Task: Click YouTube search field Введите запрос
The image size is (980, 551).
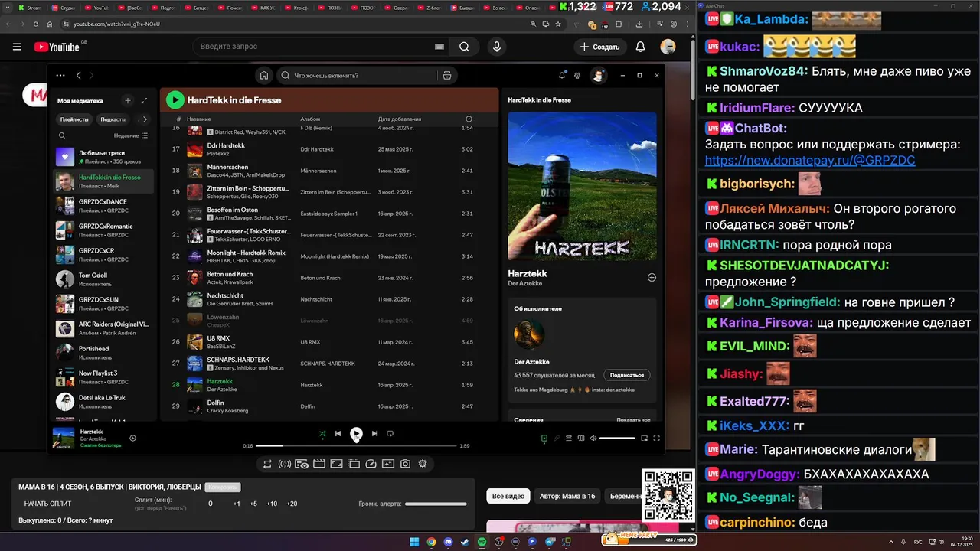Action: (320, 47)
